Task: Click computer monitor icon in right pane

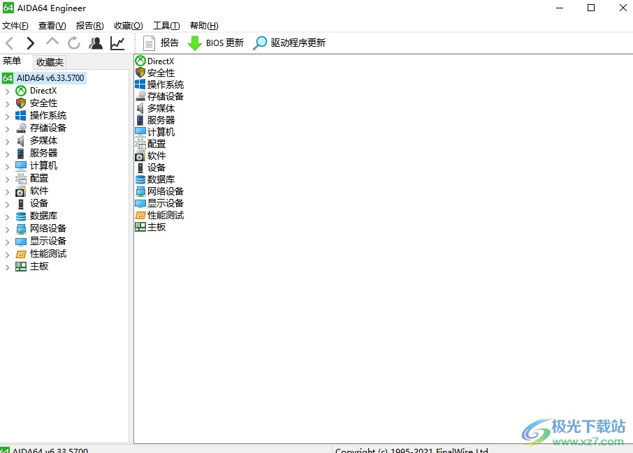Action: point(140,132)
